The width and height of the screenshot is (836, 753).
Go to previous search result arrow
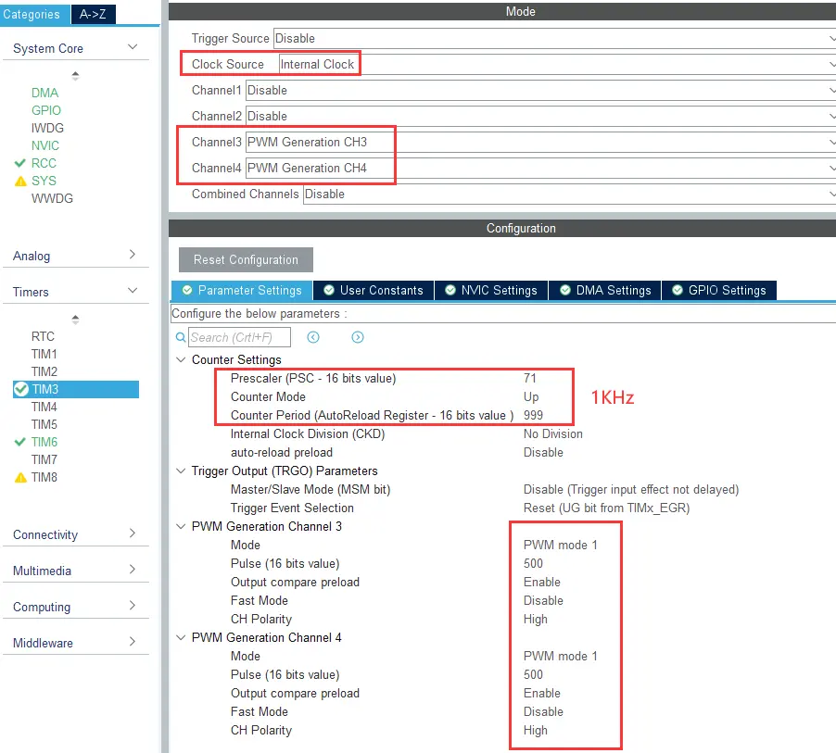click(x=313, y=338)
